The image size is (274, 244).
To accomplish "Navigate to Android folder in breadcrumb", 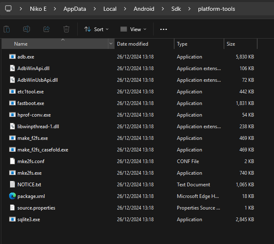I will point(144,9).
